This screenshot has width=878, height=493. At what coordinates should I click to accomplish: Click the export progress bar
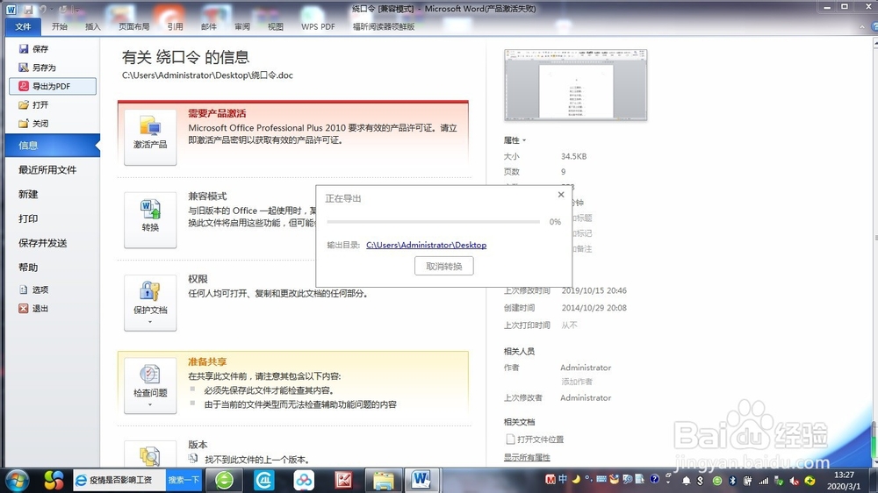(x=434, y=222)
